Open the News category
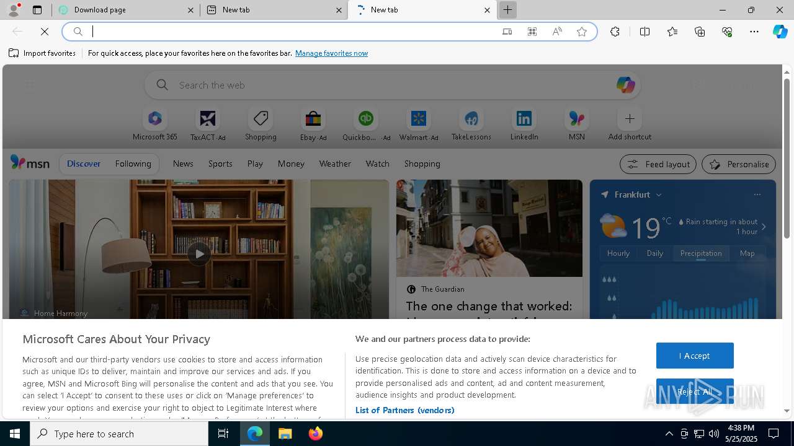 [x=183, y=164]
